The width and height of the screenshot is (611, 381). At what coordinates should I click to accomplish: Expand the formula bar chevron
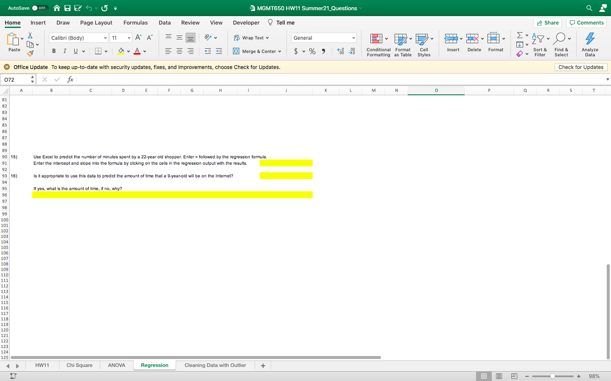(608, 79)
